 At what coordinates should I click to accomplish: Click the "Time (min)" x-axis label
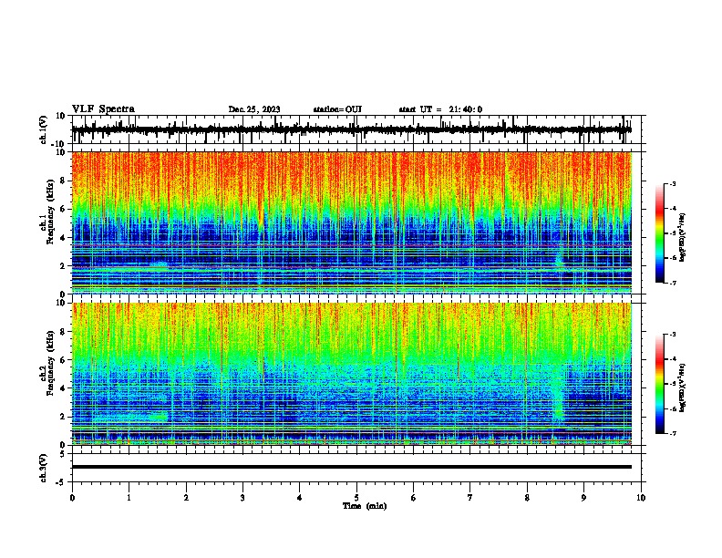click(x=365, y=506)
